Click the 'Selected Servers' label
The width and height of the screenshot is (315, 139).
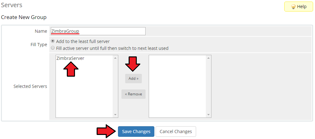30,86
